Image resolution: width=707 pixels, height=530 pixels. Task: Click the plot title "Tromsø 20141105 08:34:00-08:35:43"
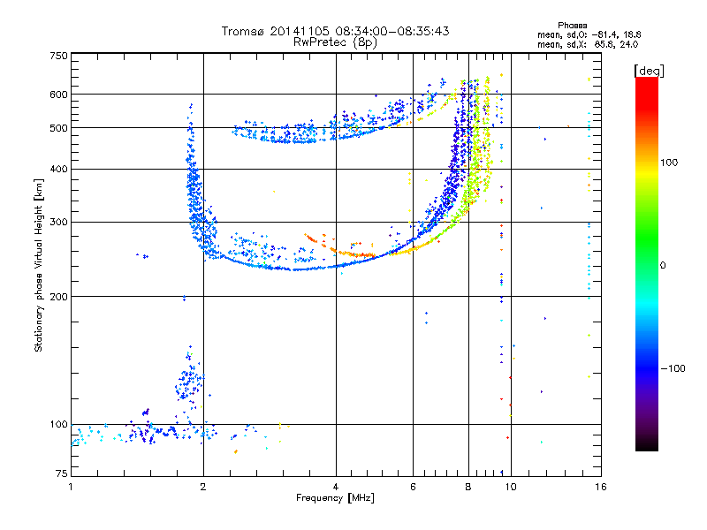pyautogui.click(x=335, y=31)
